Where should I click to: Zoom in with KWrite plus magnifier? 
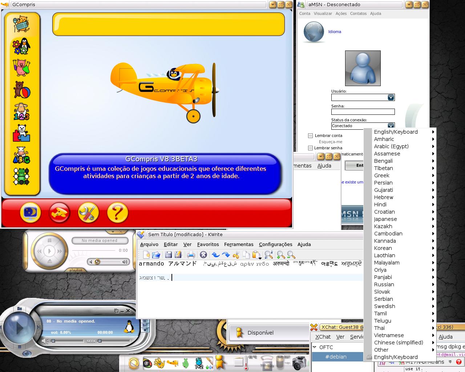(281, 255)
